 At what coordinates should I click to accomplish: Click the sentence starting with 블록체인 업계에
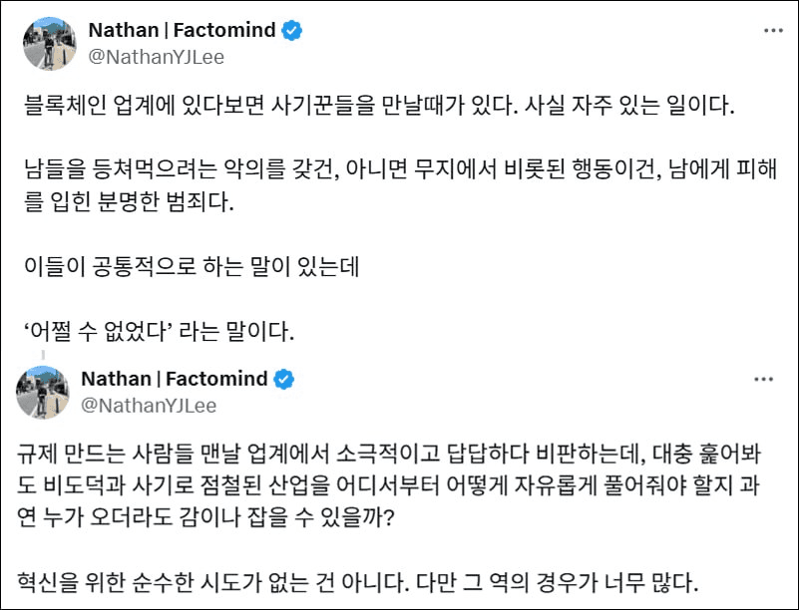tap(267, 108)
